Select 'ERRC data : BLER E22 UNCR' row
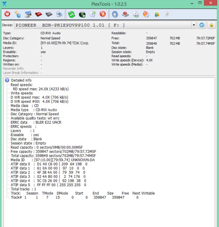Image resolution: width=219 pixels, height=227 pixels. click(x=36, y=122)
